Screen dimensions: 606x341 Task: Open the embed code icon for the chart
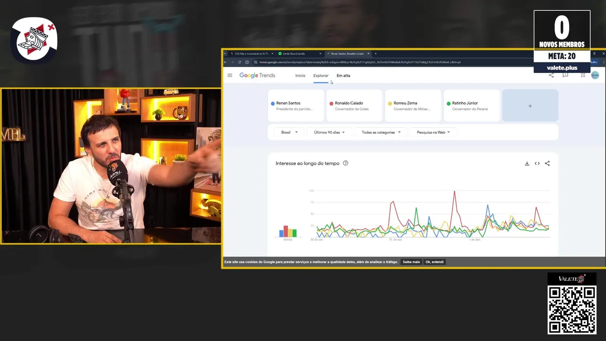tap(537, 163)
